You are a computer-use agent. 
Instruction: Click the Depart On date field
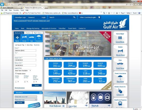[25, 60]
